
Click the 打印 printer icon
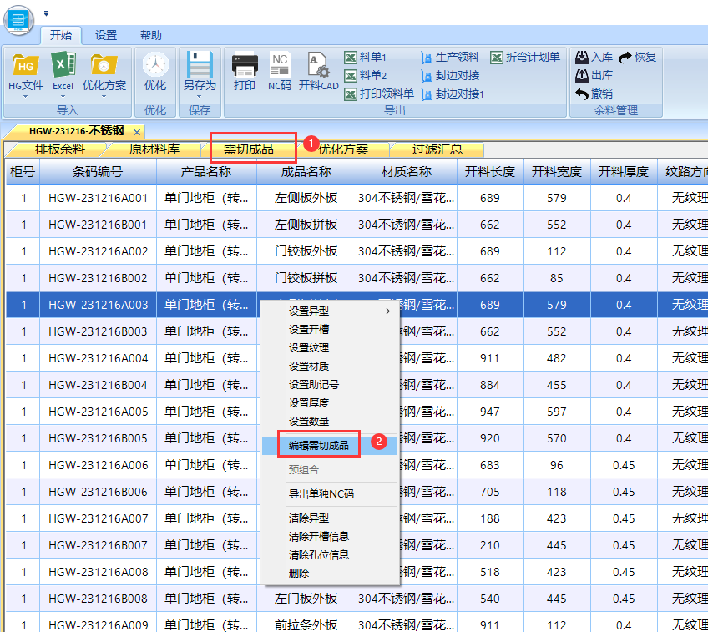click(245, 66)
